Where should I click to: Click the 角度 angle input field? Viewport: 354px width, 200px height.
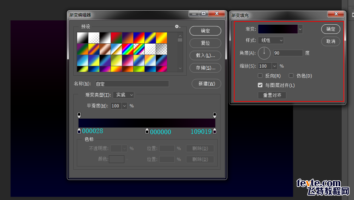pos(288,53)
